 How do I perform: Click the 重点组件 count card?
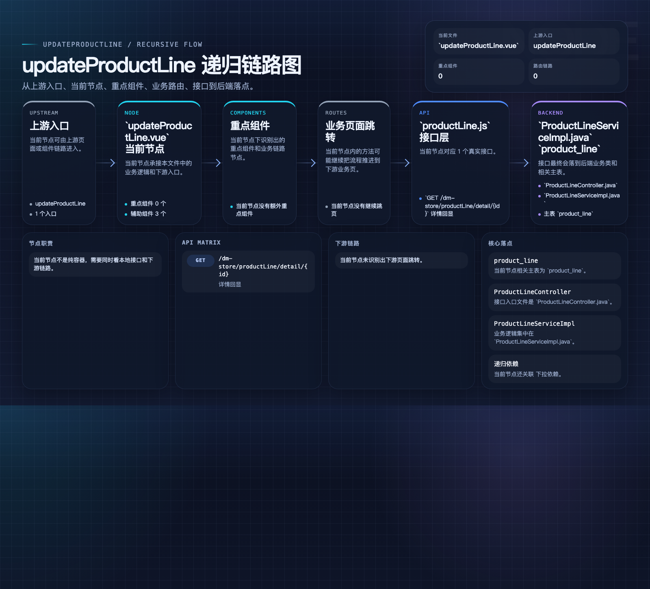(x=479, y=71)
